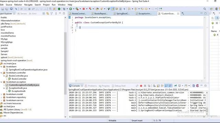Viewport: 220px width, 123px height.
Task: Collapse the lovetolearn.exception package
Action: (x=1, y=82)
